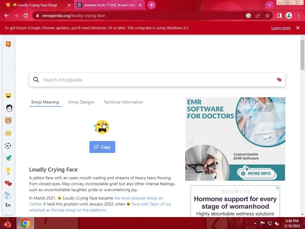Image resolution: width=305 pixels, height=229 pixels.
Task: Click the MORE INFO ad button
Action: coord(256,173)
